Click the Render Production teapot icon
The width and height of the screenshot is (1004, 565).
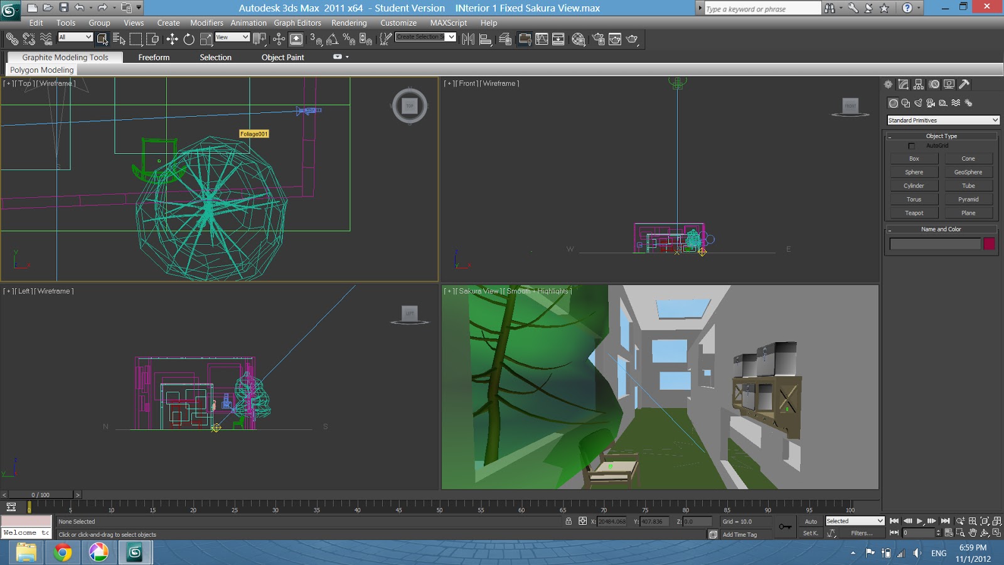click(633, 39)
